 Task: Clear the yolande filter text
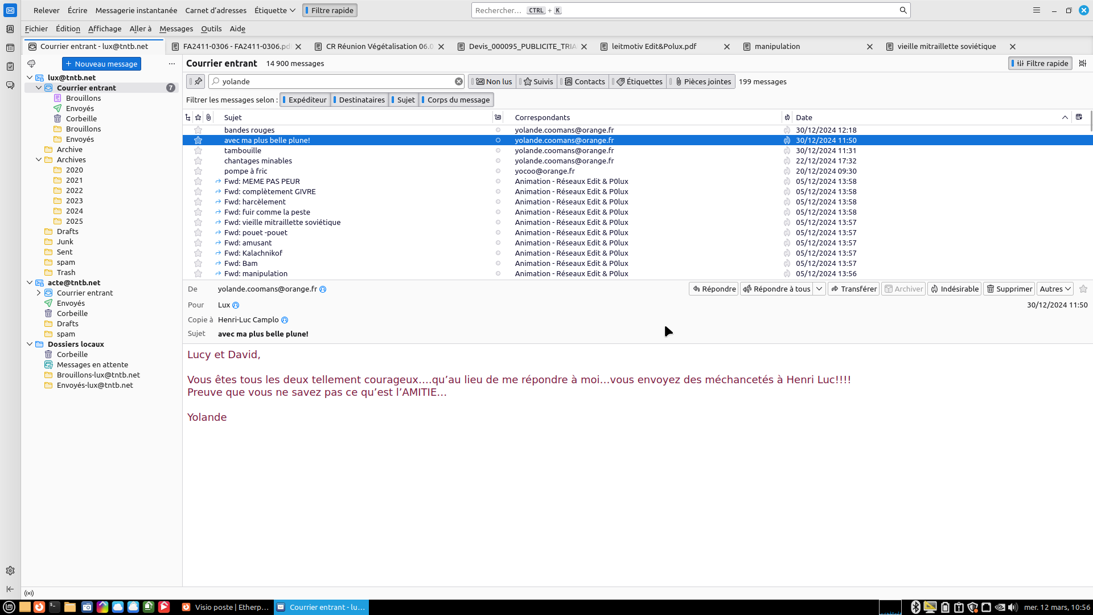point(458,81)
